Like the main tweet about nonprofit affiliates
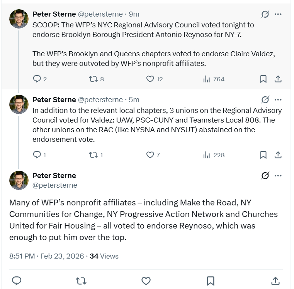Viewport: 294px width, 289px height. pos(146,280)
